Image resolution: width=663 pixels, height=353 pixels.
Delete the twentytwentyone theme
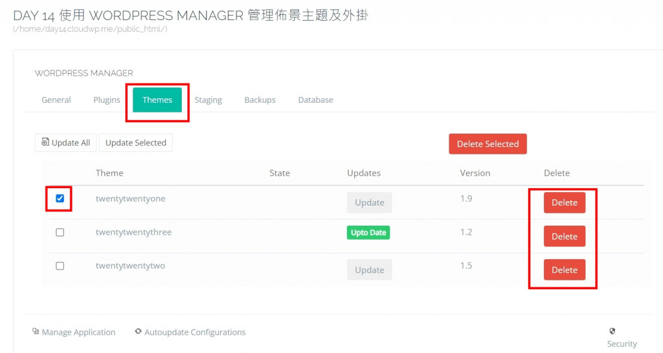565,202
